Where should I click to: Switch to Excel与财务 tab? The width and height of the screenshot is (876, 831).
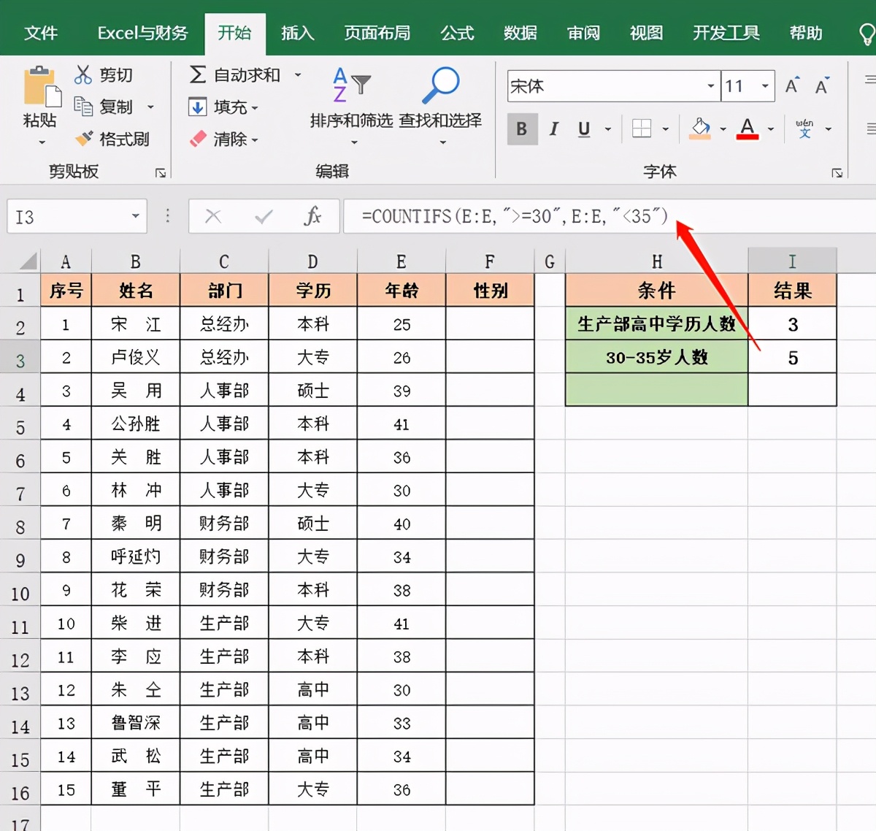coord(142,33)
